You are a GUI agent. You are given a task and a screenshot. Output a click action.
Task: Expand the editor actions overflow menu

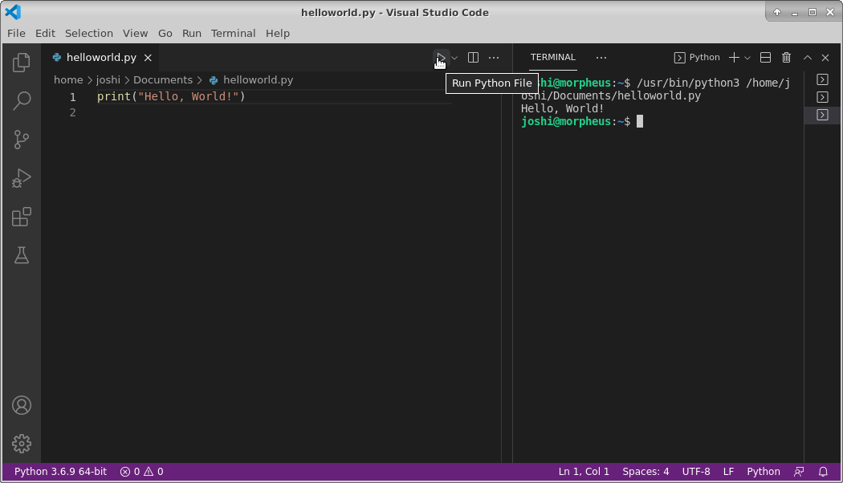click(494, 57)
